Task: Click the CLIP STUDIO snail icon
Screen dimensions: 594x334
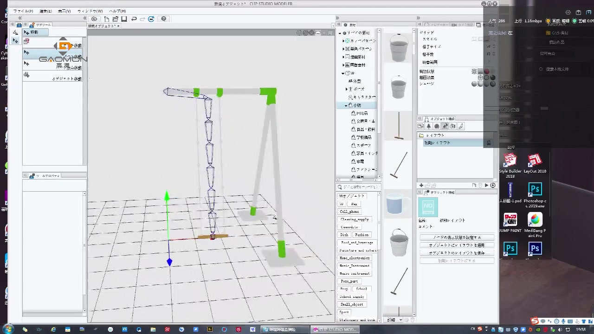Action: coord(95,19)
